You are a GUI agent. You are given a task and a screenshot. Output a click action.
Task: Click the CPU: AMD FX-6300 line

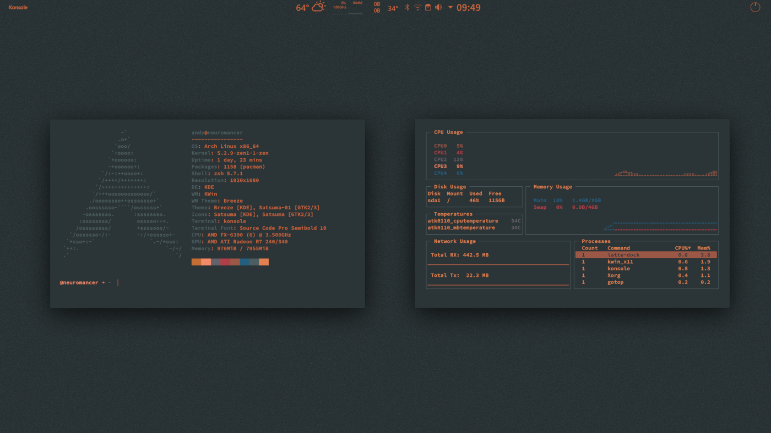tap(241, 235)
